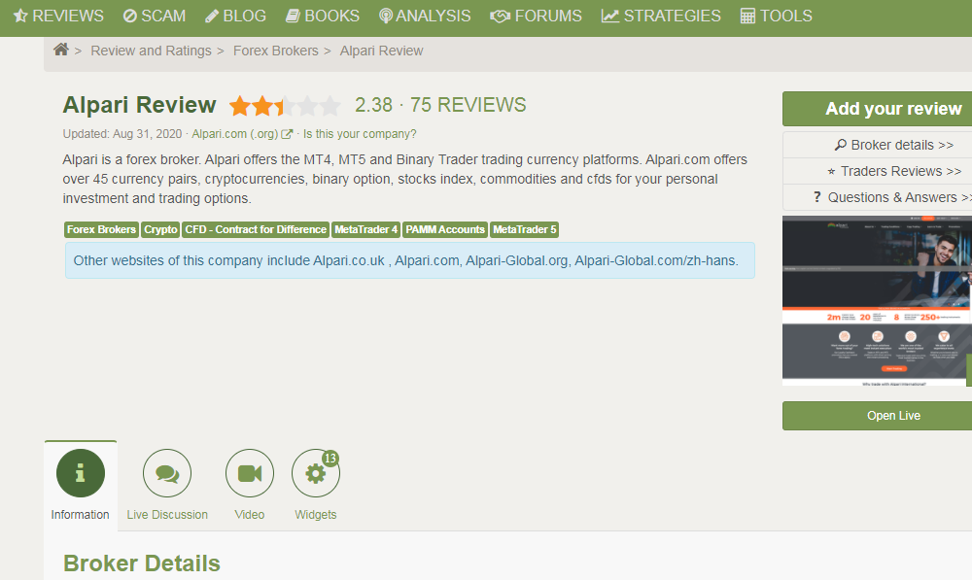Switch to the Video tab
972x580 pixels.
249,485
